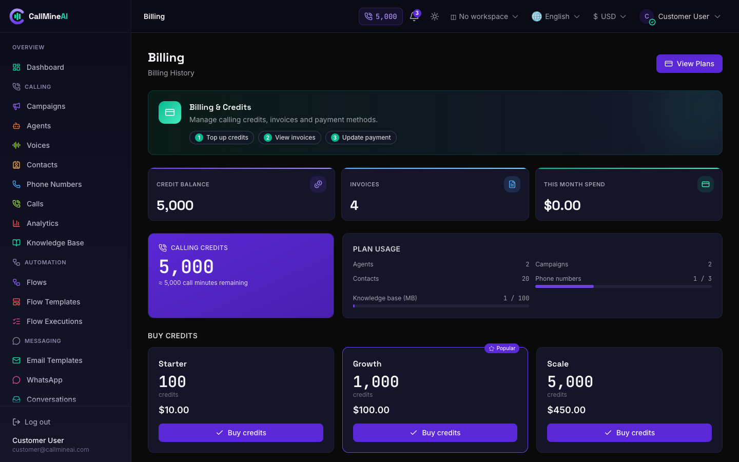Click the Log out link

[31, 422]
